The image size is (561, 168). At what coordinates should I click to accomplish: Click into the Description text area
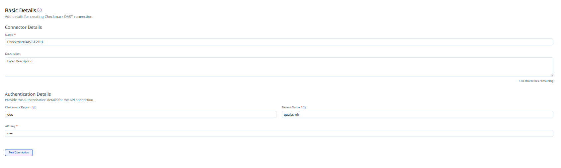[x=279, y=67]
